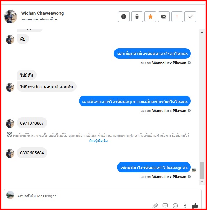
Task: Mark conversation unread with envelope icon
Action: pyautogui.click(x=164, y=17)
